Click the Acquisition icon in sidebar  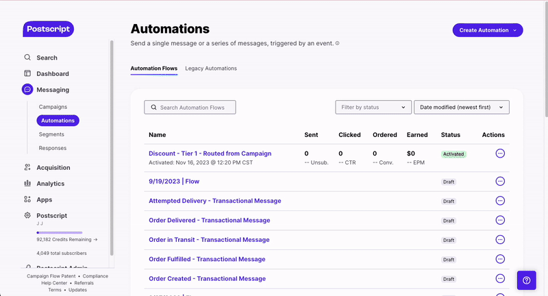(27, 167)
